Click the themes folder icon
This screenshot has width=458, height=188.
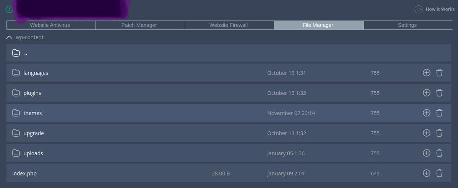[16, 113]
